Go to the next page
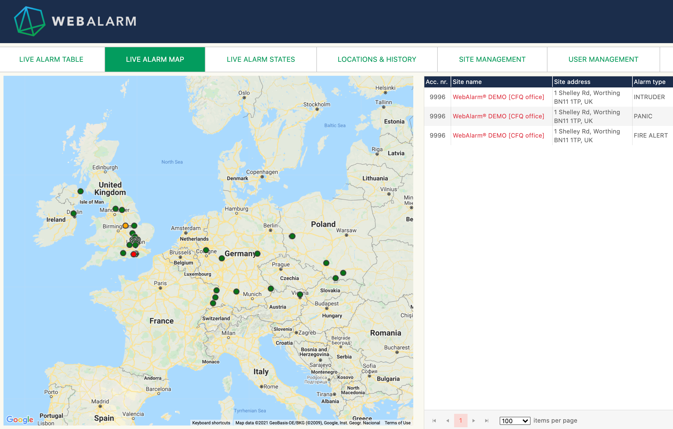 click(x=474, y=421)
